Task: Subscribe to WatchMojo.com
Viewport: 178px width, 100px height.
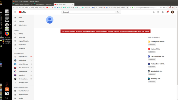Action: [x=152, y=82]
